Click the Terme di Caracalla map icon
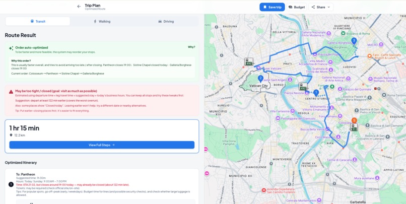This screenshot has height=204, width=406. pyautogui.click(x=354, y=160)
